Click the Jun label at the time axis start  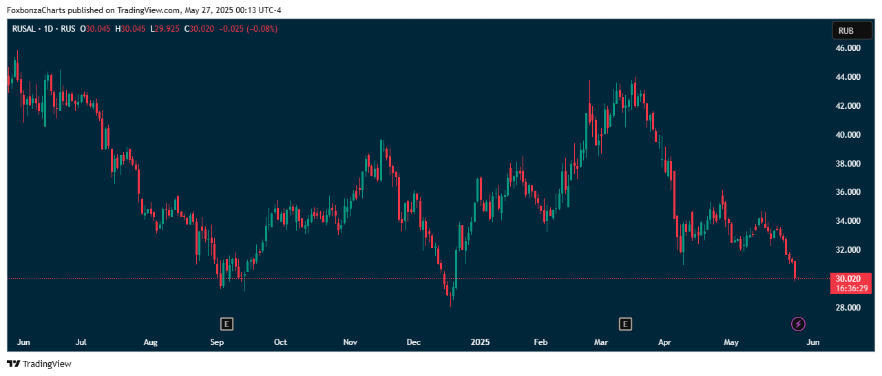23,342
